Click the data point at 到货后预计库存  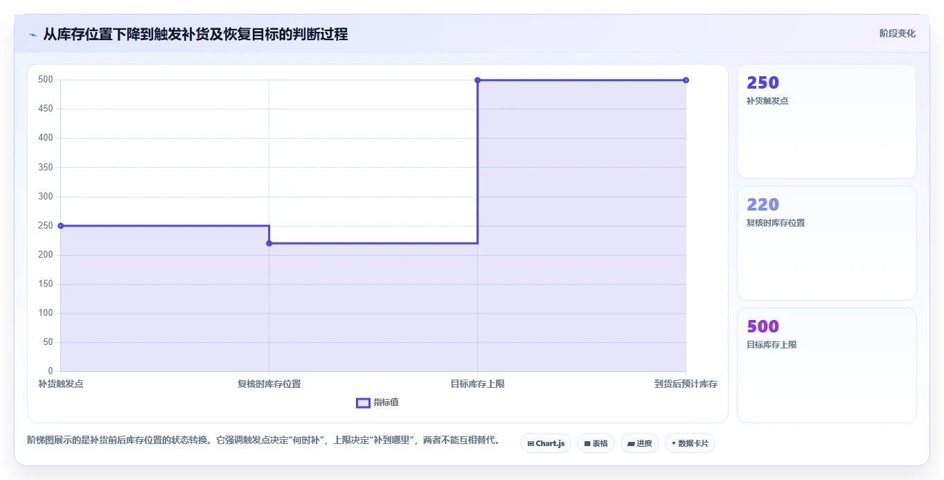(686, 80)
